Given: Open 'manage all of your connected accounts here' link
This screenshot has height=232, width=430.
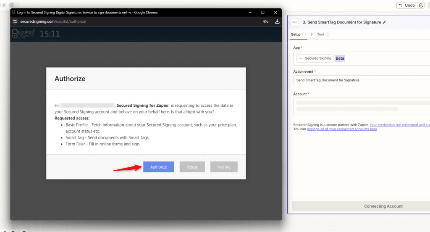Looking at the screenshot, I should 342,129.
